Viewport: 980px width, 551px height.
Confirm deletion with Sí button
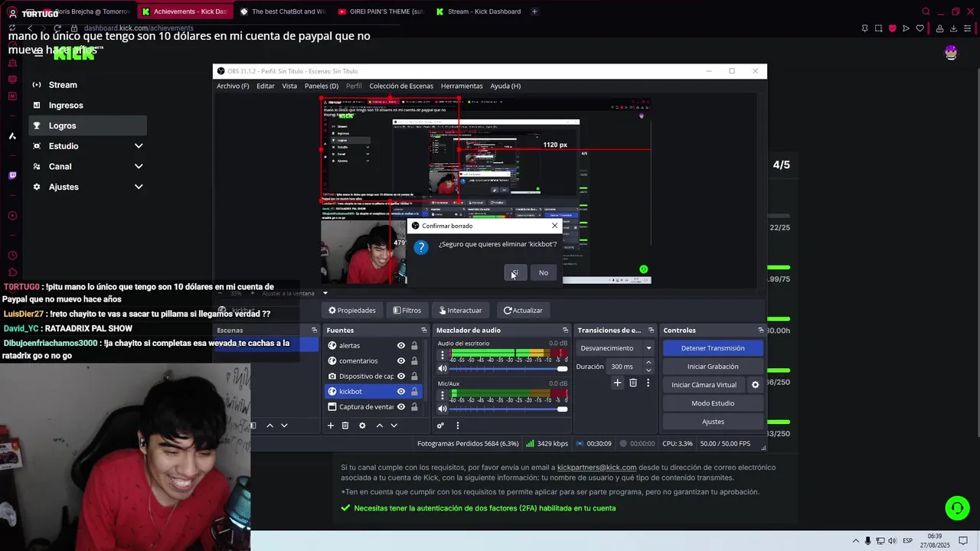point(515,272)
